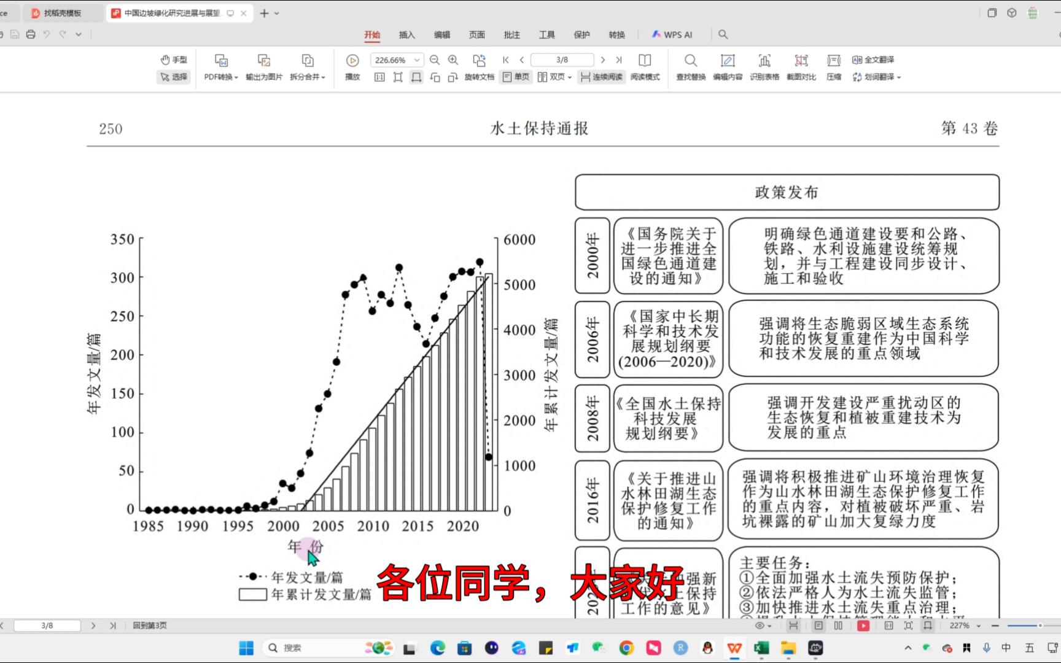Screen dimensions: 1061x663
Task: Toggle single-page view in the status bar
Action: point(818,626)
